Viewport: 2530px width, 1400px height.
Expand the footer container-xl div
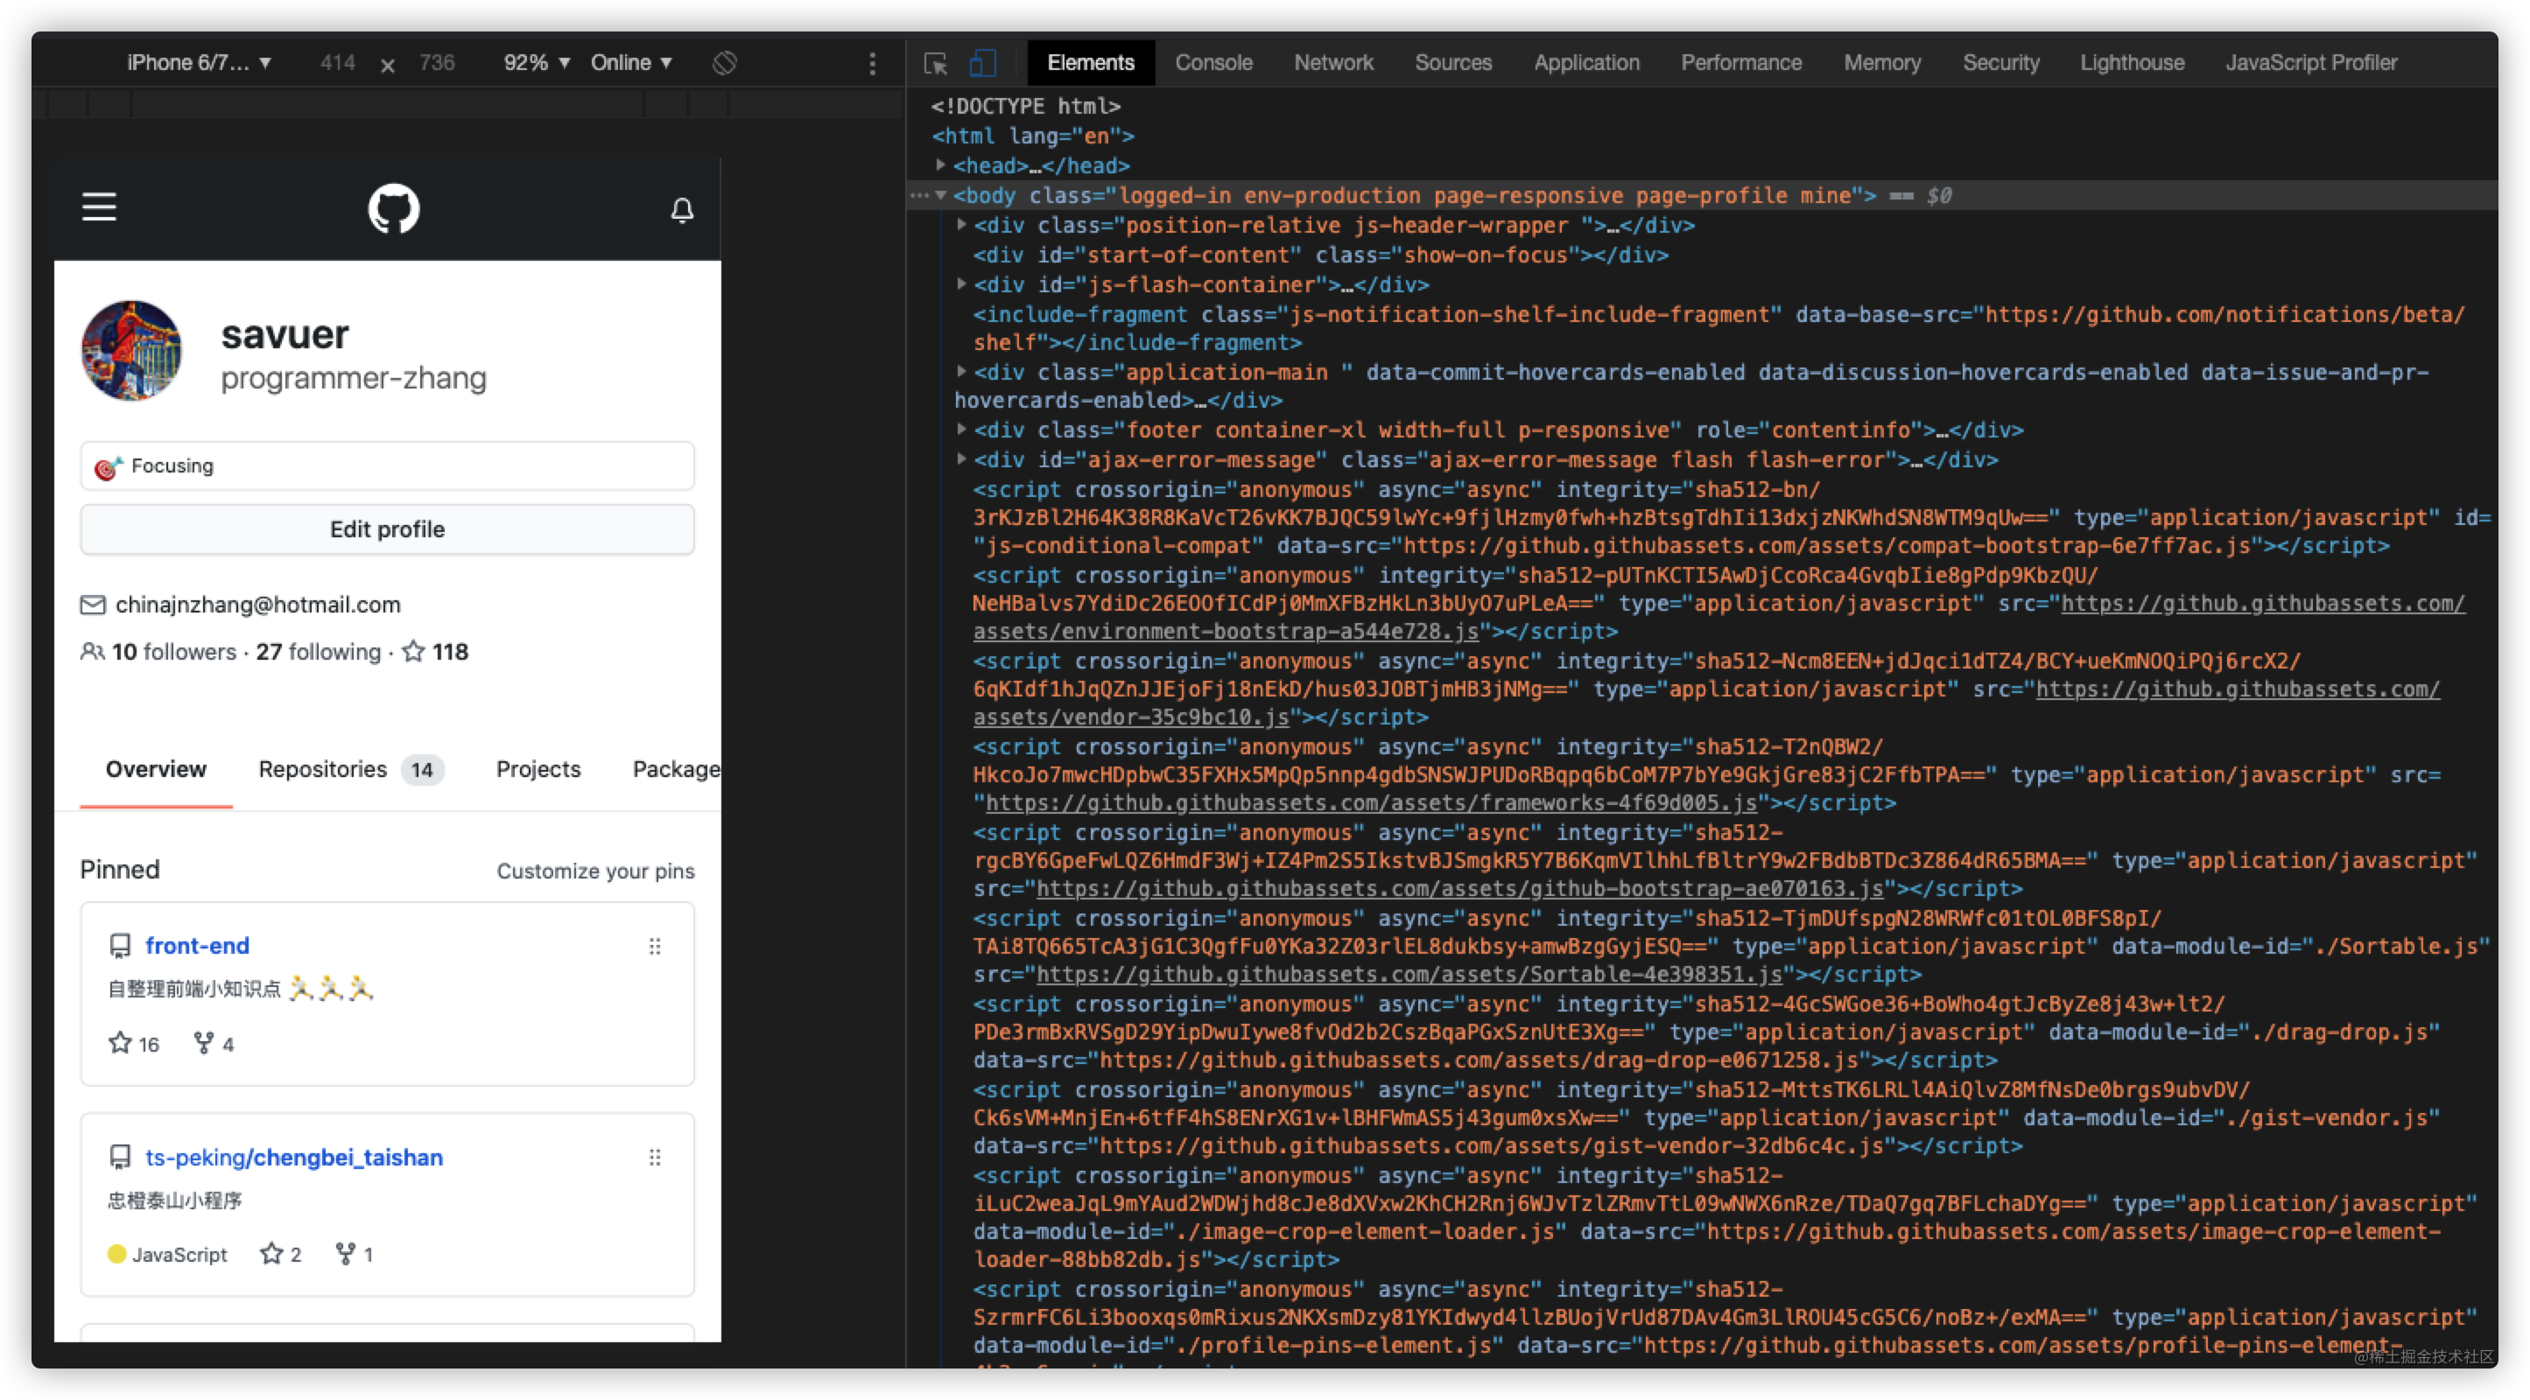(x=961, y=430)
